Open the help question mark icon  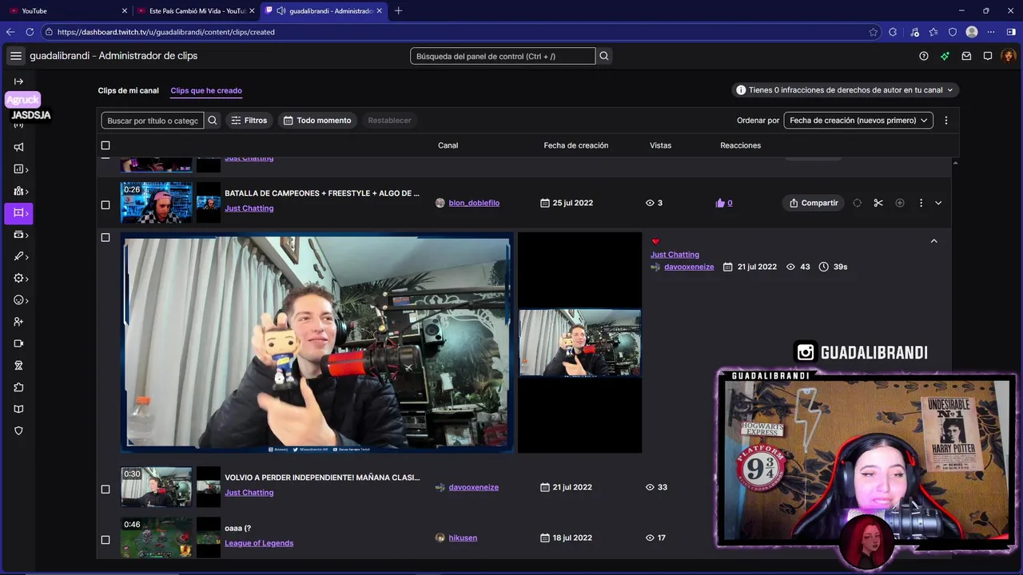pyautogui.click(x=924, y=56)
